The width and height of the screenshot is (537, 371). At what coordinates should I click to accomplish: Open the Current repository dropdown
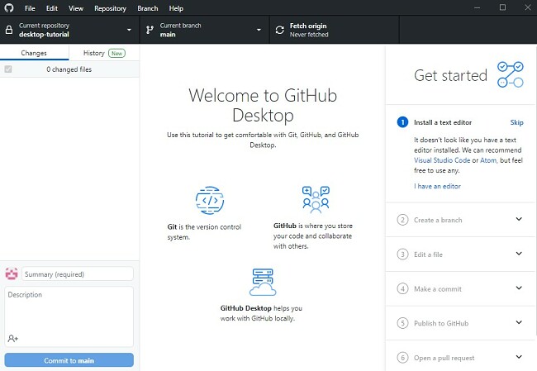pyautogui.click(x=70, y=30)
